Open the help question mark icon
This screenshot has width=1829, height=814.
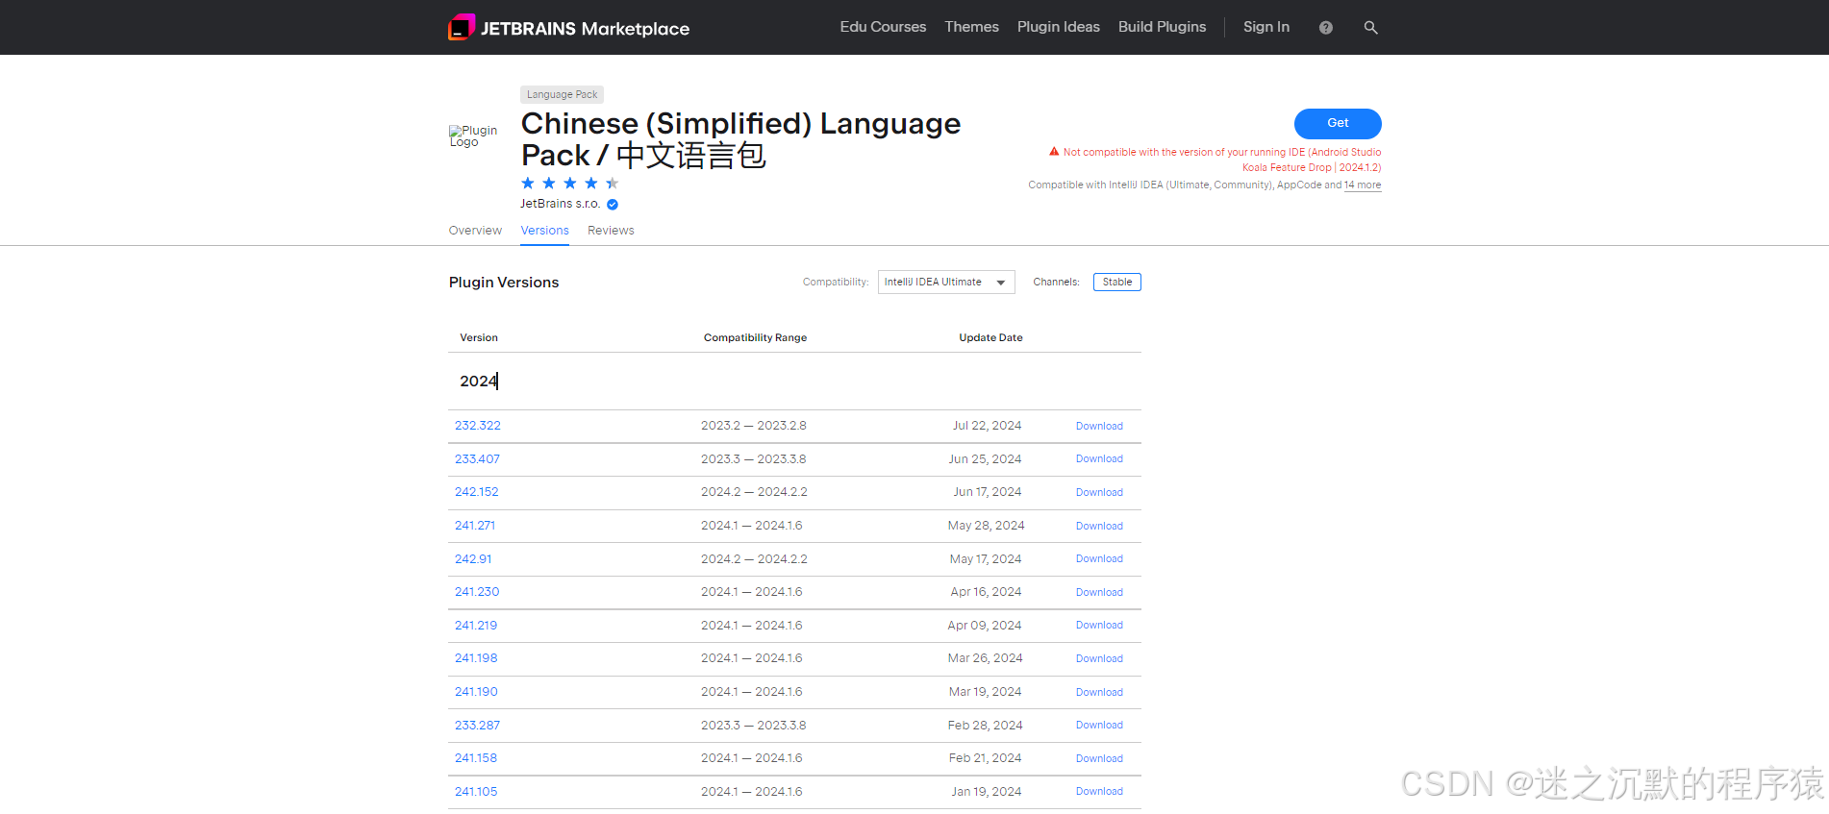(x=1325, y=28)
